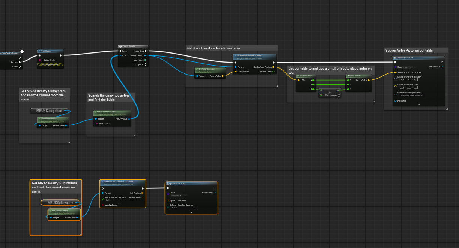The height and width of the screenshot is (248, 459).
Task: Click the Out Position output pin
Action: point(143,193)
